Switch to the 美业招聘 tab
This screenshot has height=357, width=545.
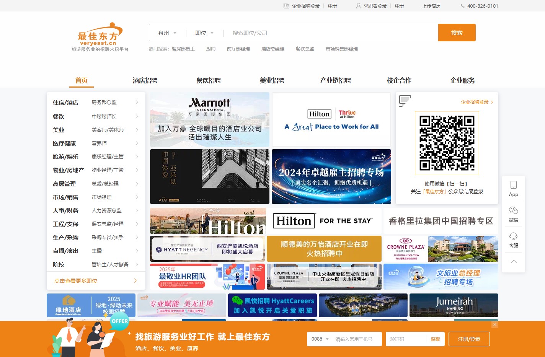(272, 80)
